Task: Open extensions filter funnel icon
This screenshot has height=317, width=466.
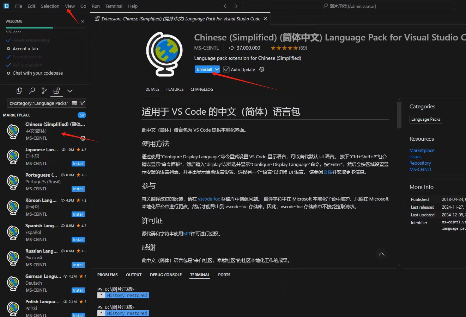Action: click(82, 103)
